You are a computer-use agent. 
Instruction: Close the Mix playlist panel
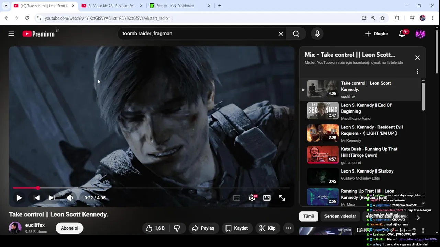(x=417, y=58)
